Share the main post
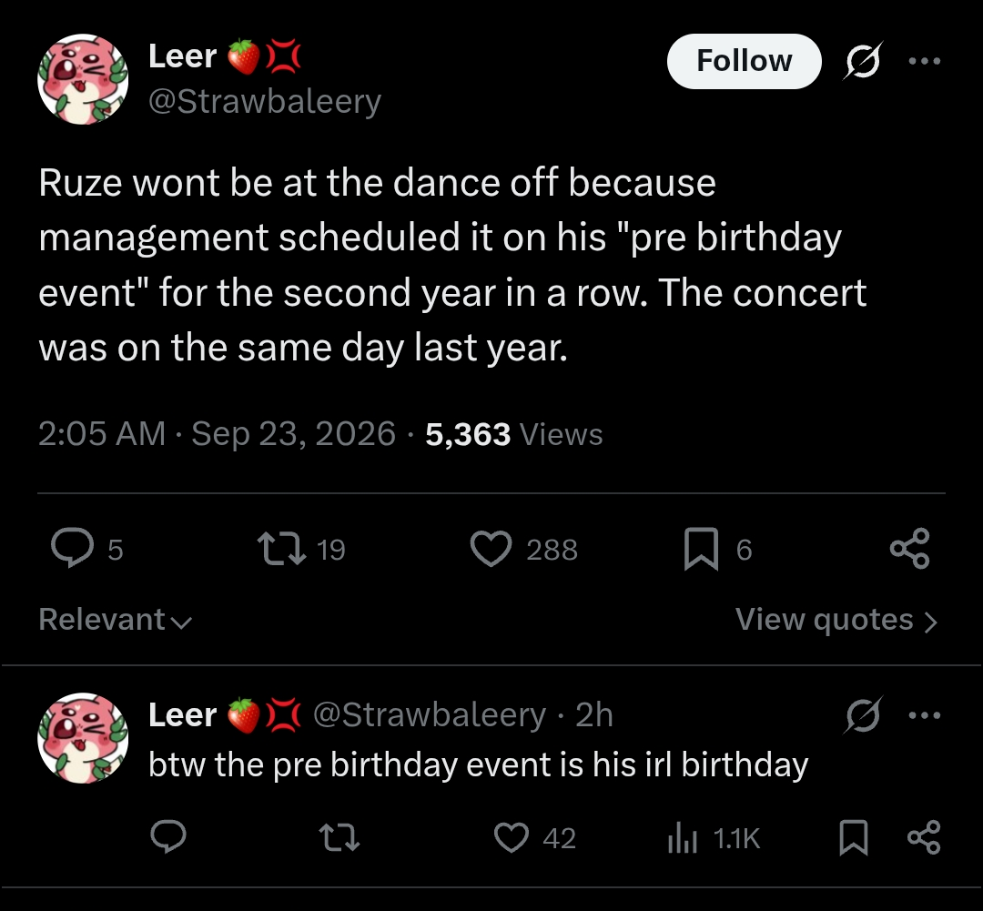 click(x=909, y=549)
